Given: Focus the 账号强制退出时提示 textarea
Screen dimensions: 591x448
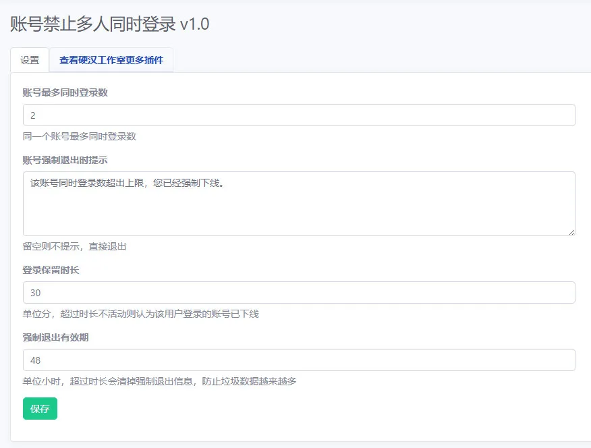Looking at the screenshot, I should [x=299, y=204].
